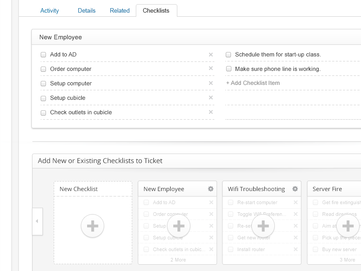Remove the Add to AD checklist item
This screenshot has width=361, height=271.
click(x=211, y=55)
